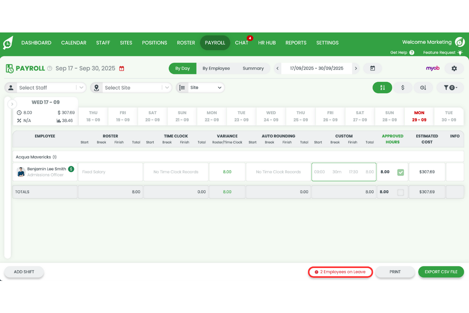Viewport: 469px width, 313px height.
Task: View the 2 Employees on Leave alert
Action: coord(340,272)
